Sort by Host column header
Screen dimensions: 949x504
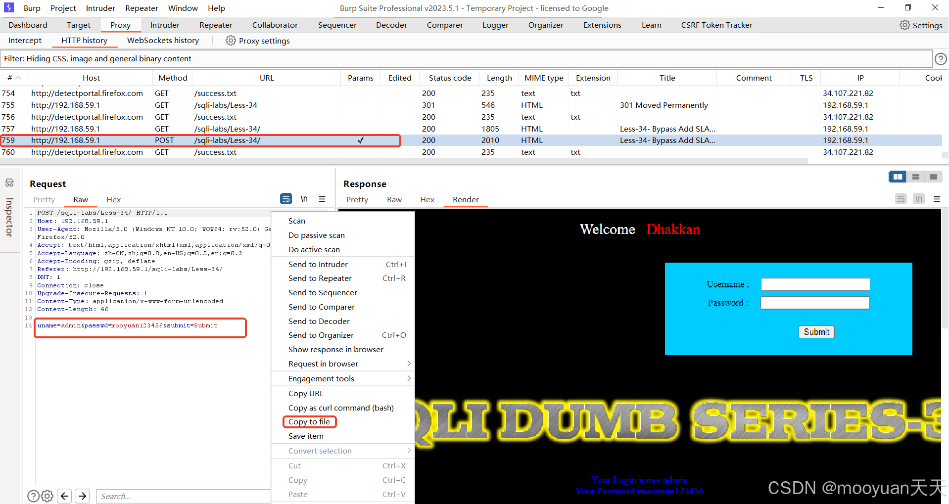[x=91, y=78]
